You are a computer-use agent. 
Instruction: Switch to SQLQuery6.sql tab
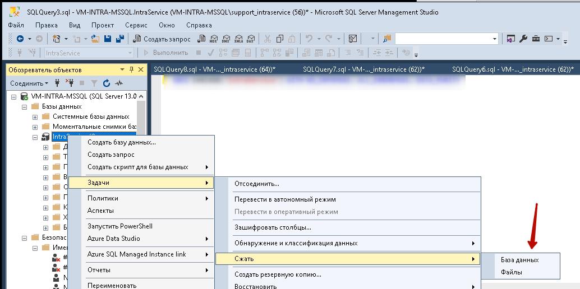coord(513,69)
